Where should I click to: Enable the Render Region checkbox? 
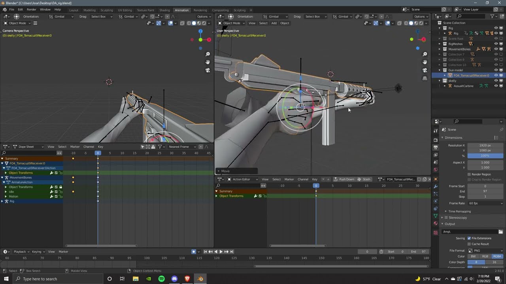pyautogui.click(x=469, y=174)
